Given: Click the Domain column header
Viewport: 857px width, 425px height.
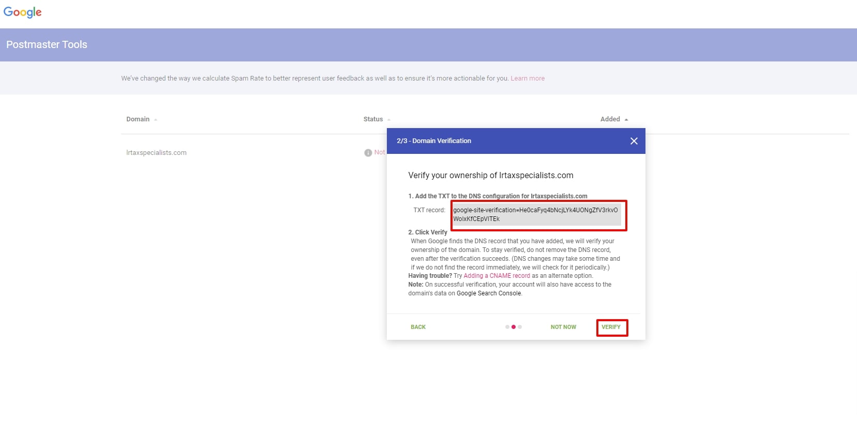Looking at the screenshot, I should [x=138, y=119].
